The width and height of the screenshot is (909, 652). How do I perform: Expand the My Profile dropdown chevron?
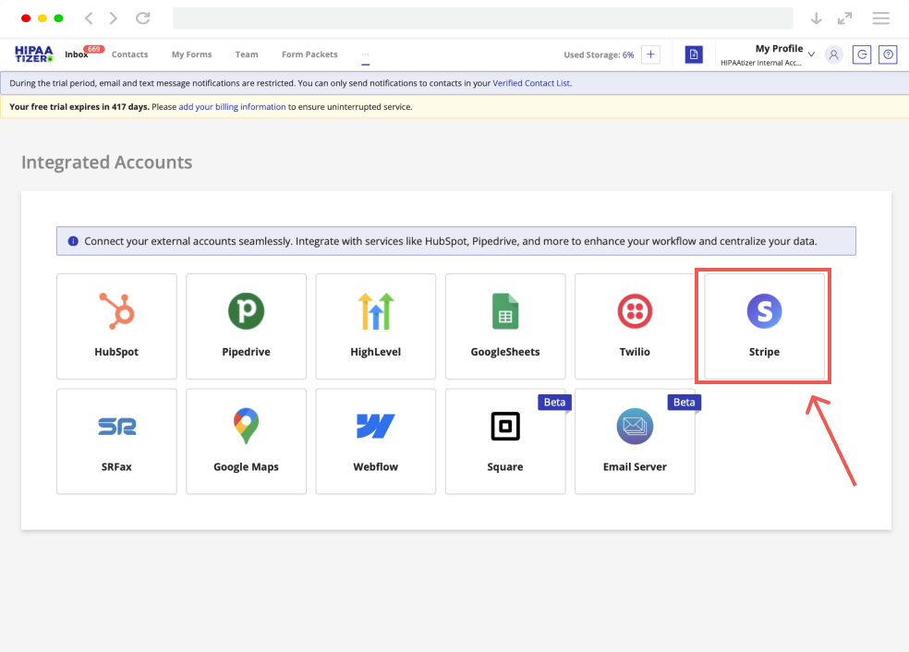[x=811, y=54]
